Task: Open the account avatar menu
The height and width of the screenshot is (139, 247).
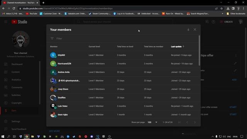Action: [240, 22]
